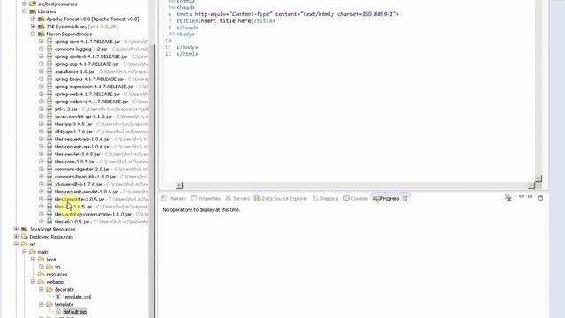
Task: Open the Console tab
Action: click(355, 198)
